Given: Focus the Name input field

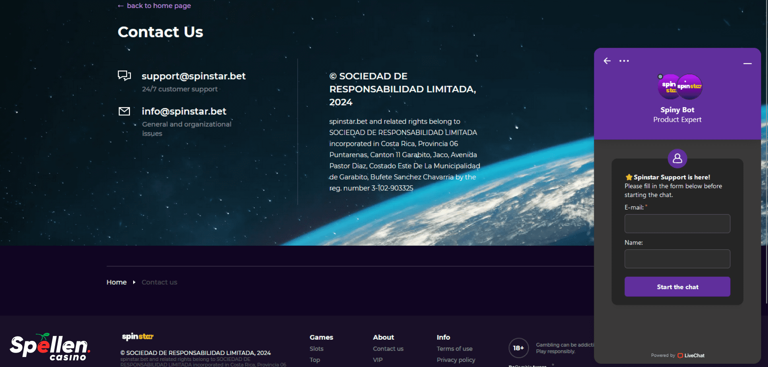Looking at the screenshot, I should click(x=677, y=259).
